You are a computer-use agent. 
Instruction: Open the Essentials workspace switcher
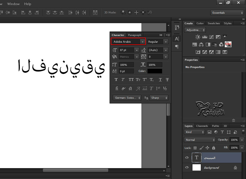pos(227,13)
